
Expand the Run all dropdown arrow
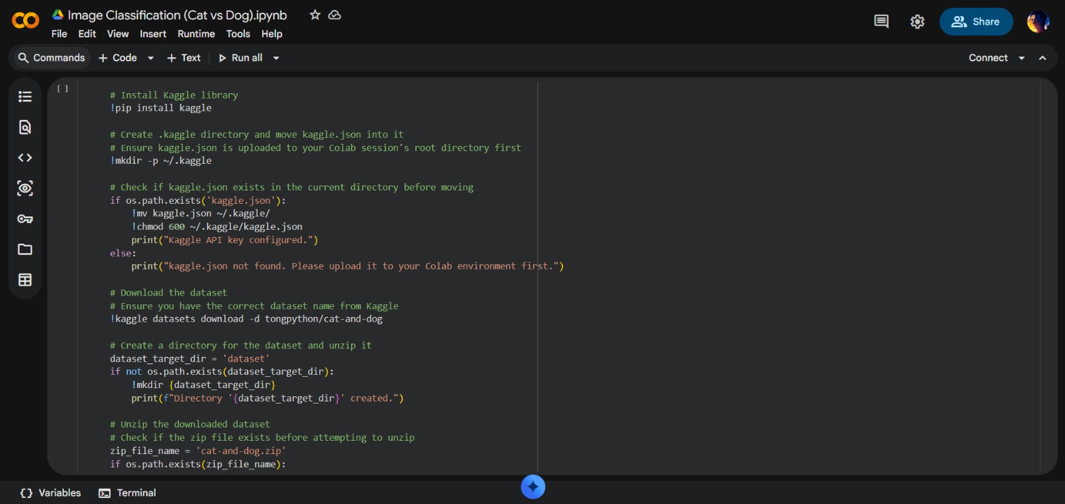point(276,58)
